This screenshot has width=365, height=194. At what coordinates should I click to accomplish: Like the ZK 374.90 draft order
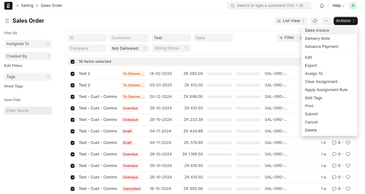[348, 143]
